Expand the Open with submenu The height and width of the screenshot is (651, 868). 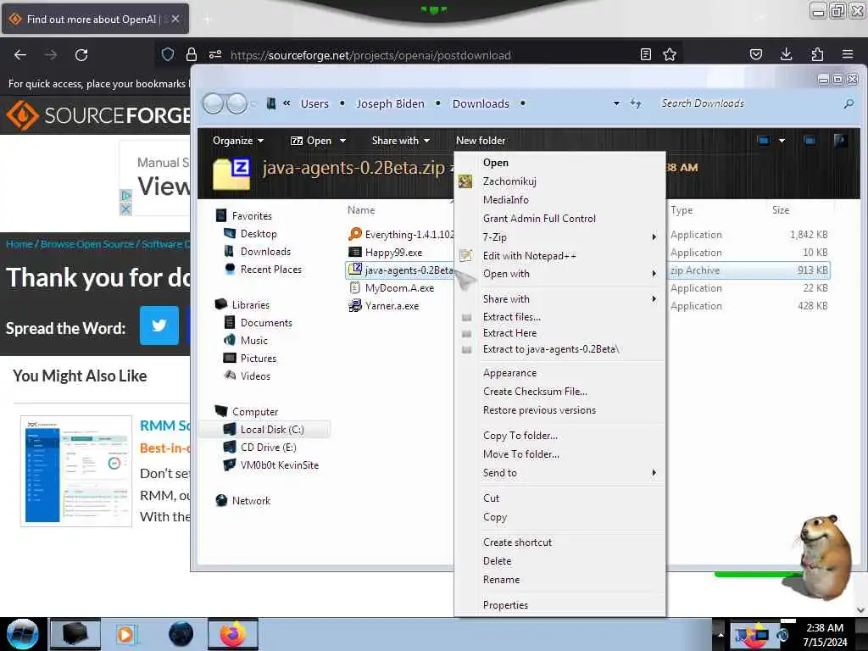click(x=559, y=274)
